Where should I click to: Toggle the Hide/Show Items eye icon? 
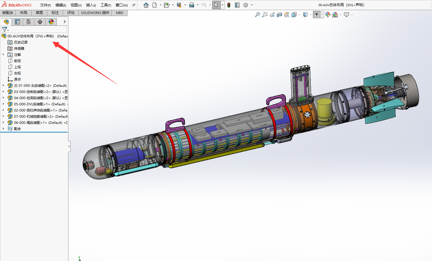click(x=317, y=15)
